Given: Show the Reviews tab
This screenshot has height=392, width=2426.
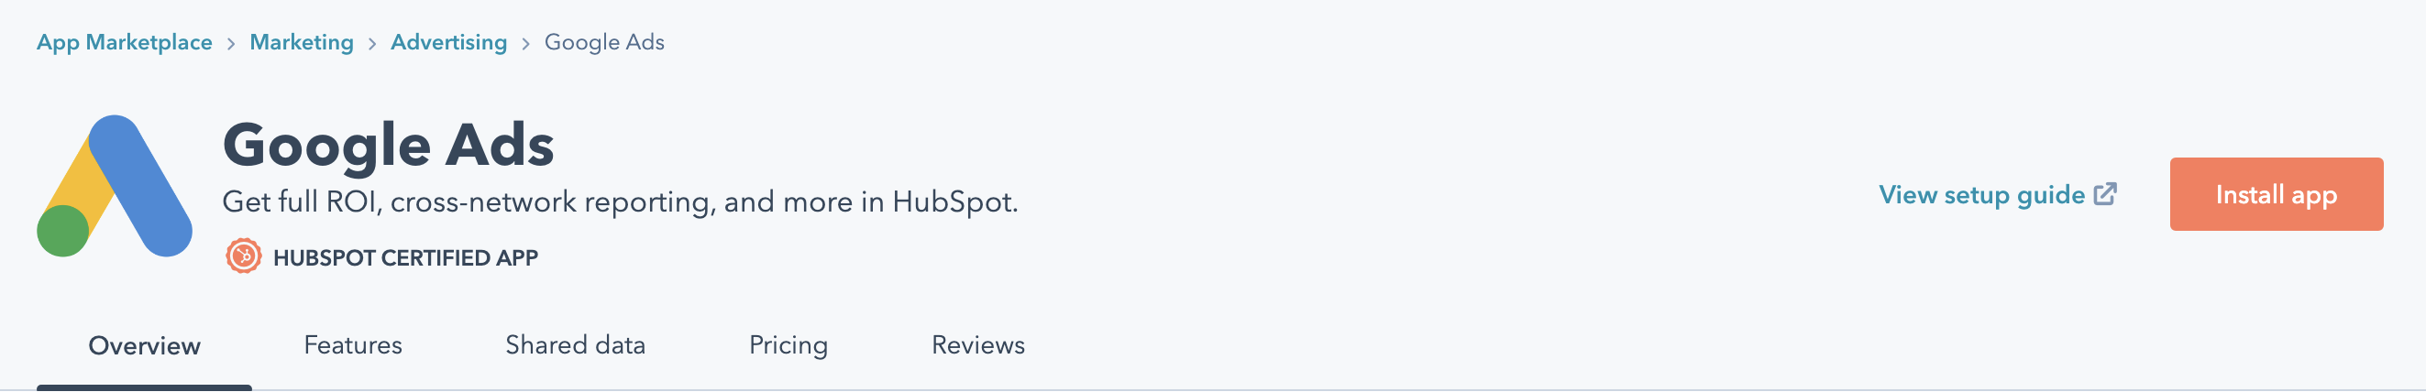Looking at the screenshot, I should coord(978,345).
